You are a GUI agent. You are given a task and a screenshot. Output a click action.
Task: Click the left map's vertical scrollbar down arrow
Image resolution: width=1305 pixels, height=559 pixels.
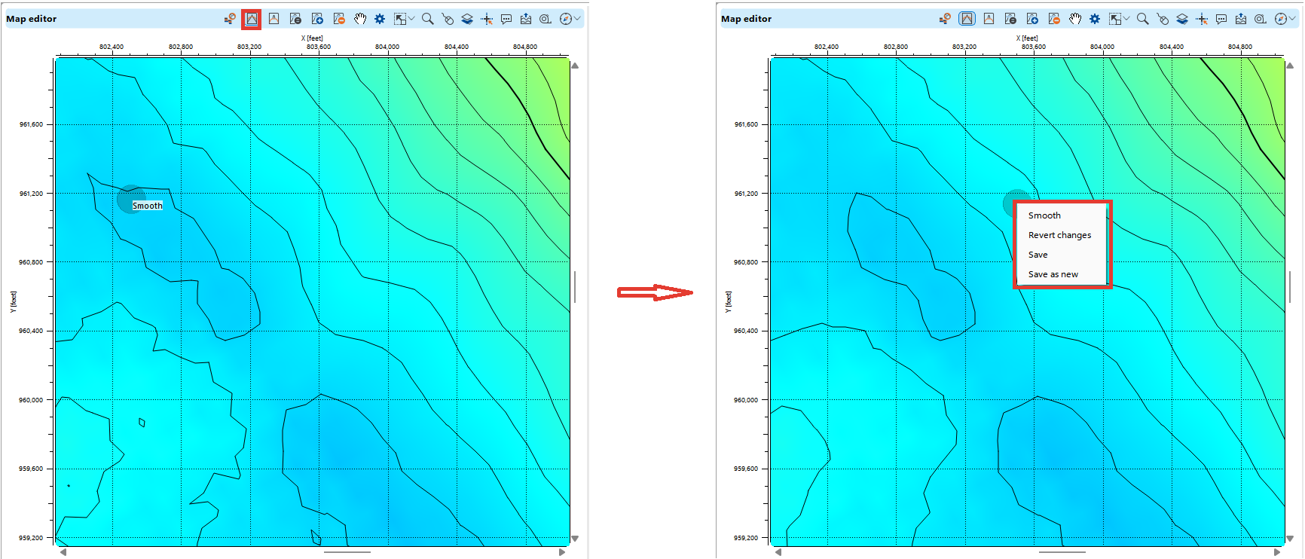pyautogui.click(x=575, y=539)
